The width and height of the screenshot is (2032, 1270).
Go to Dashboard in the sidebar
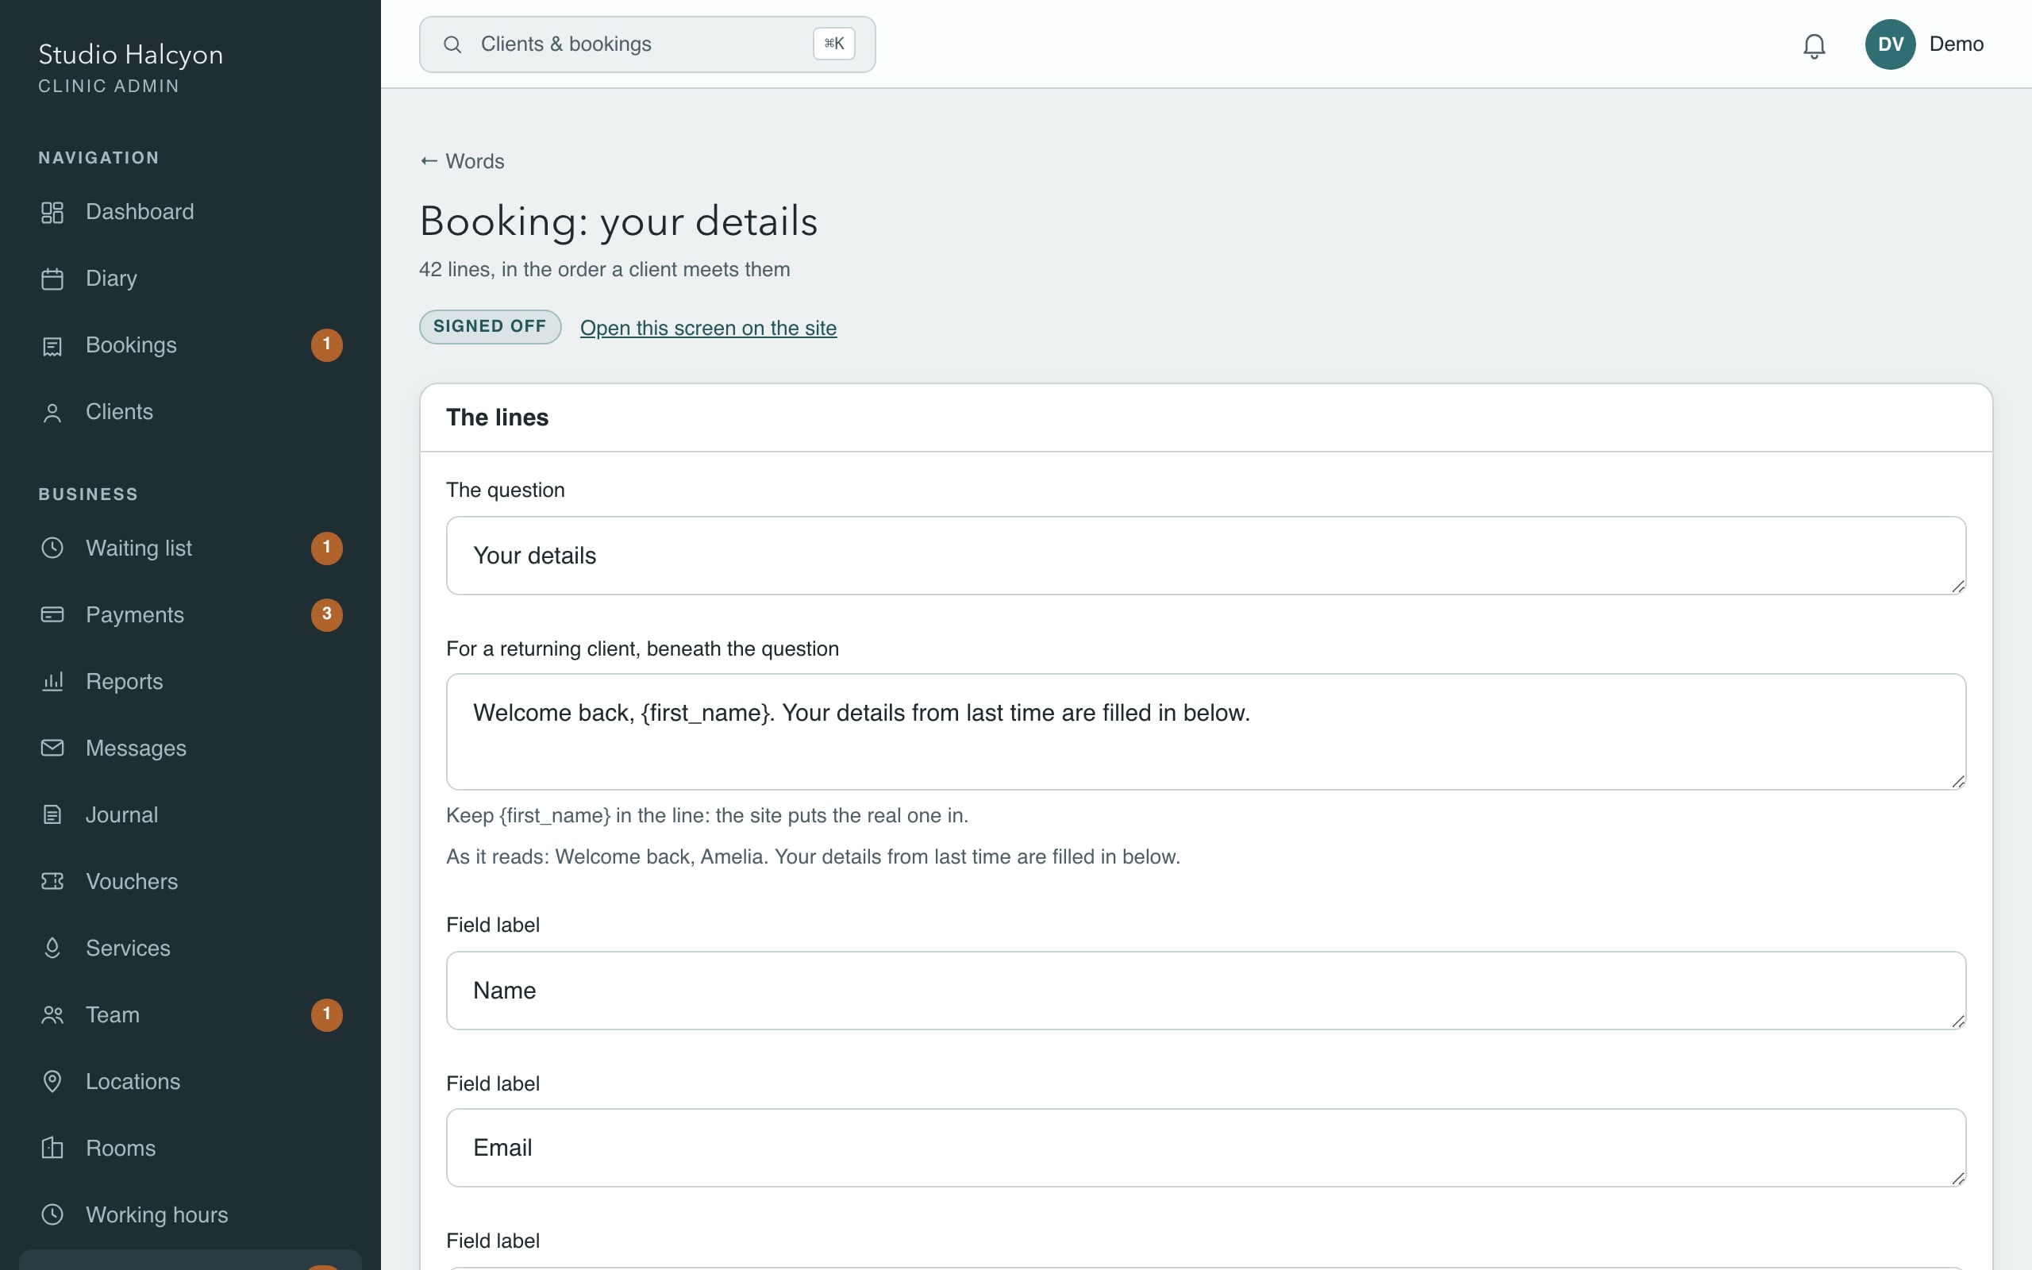(x=190, y=212)
